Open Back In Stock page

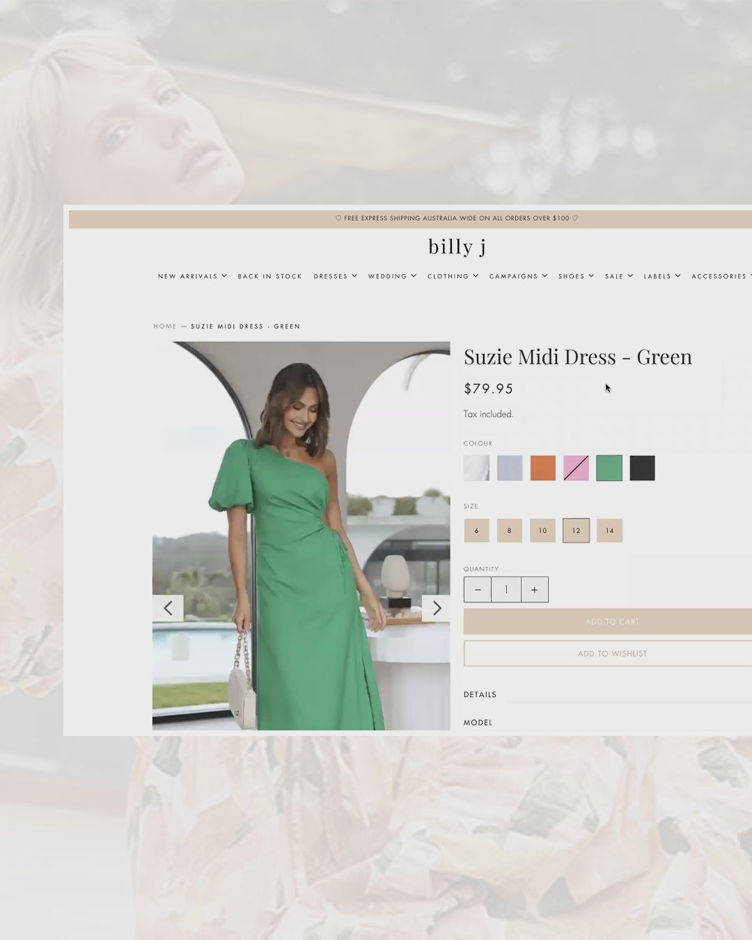[x=269, y=276]
